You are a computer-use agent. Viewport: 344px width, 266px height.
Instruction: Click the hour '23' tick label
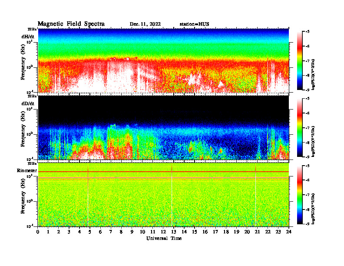click(278, 232)
